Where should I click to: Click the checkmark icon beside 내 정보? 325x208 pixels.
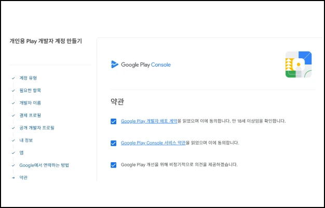coord(13,140)
